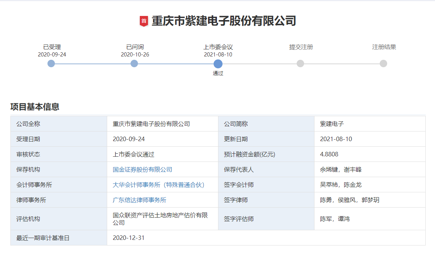Image resolution: width=435 pixels, height=254 pixels.
Task: Select the "已受理" stage label
Action: pos(51,47)
